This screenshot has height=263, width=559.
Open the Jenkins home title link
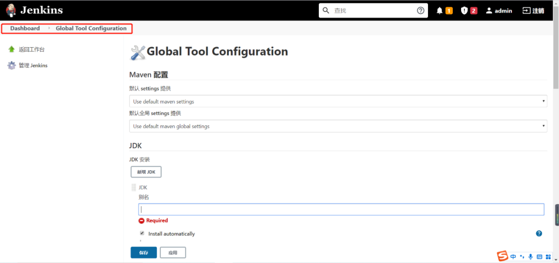pyautogui.click(x=41, y=10)
